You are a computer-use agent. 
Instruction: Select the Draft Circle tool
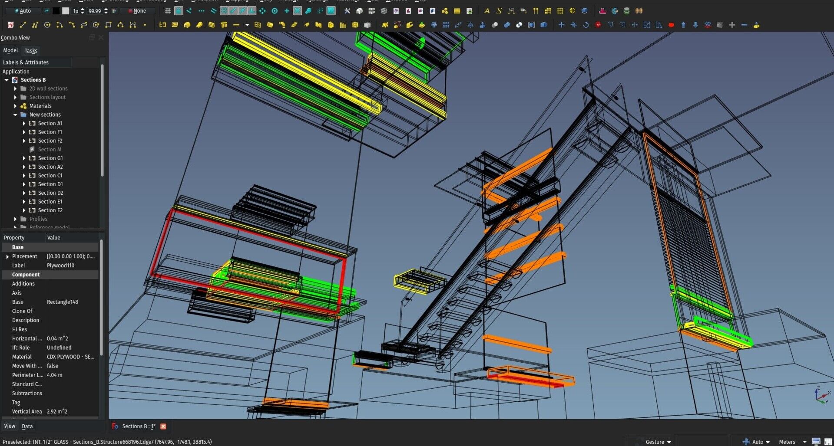tap(47, 25)
